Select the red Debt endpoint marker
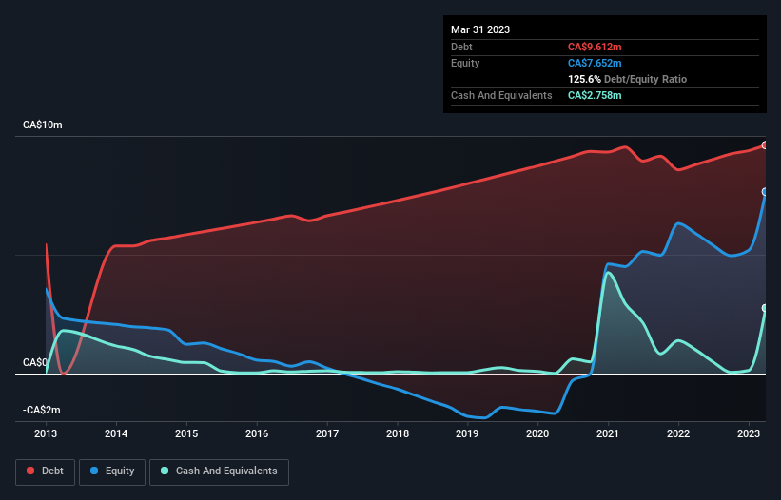The image size is (781, 500). 765,145
